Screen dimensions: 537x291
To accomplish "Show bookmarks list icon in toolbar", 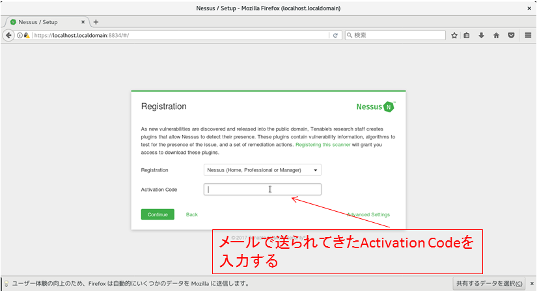I will (467, 35).
